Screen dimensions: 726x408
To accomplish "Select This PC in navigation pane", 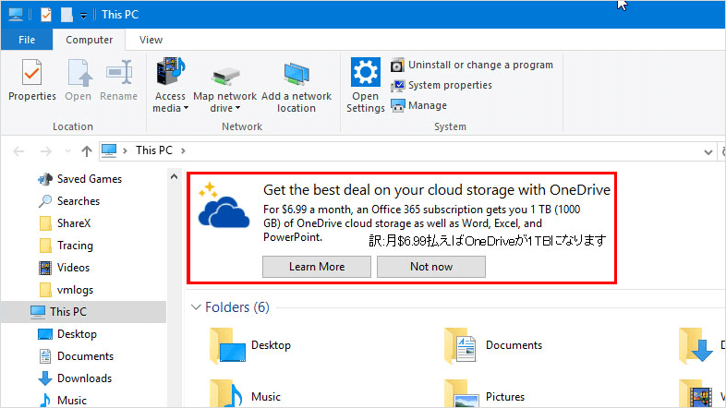I will point(83,312).
